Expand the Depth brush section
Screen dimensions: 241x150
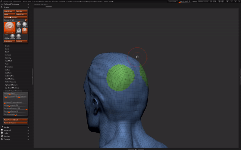(7, 52)
